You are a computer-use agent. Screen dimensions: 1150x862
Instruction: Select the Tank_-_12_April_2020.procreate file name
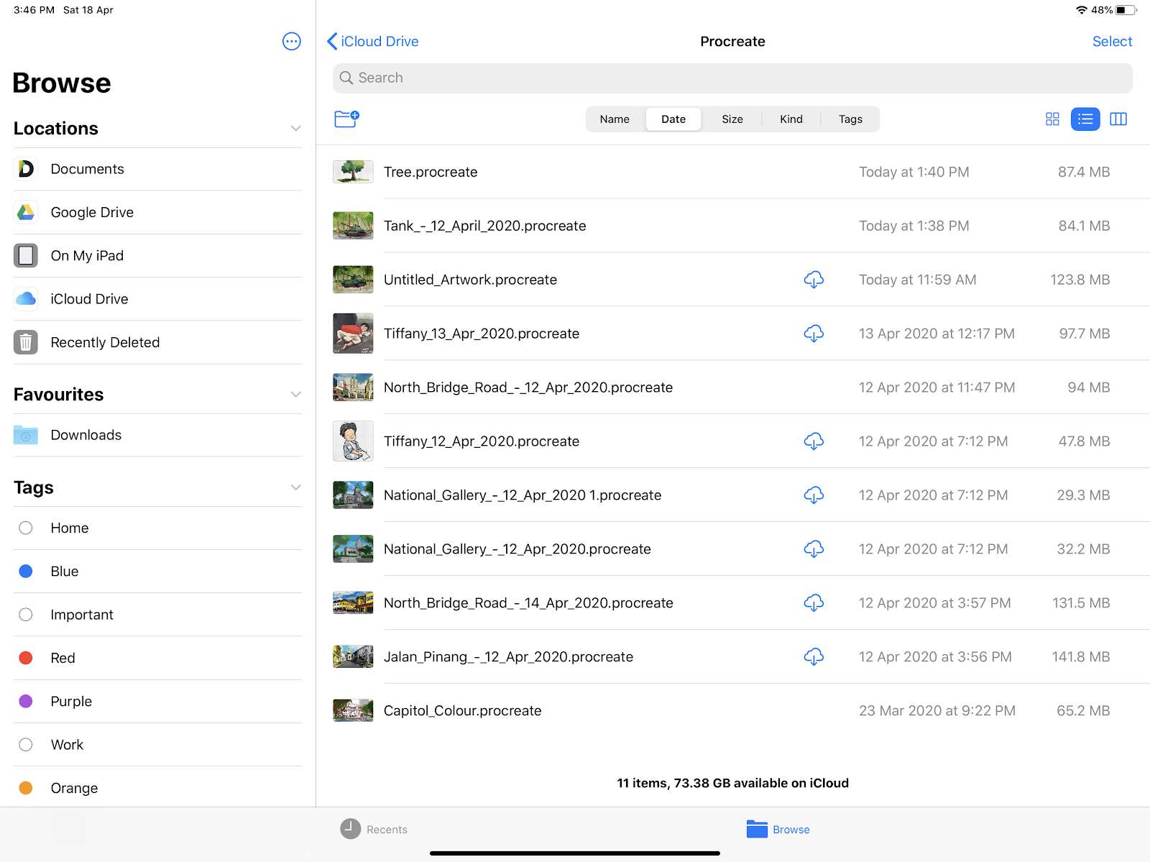[x=485, y=226]
